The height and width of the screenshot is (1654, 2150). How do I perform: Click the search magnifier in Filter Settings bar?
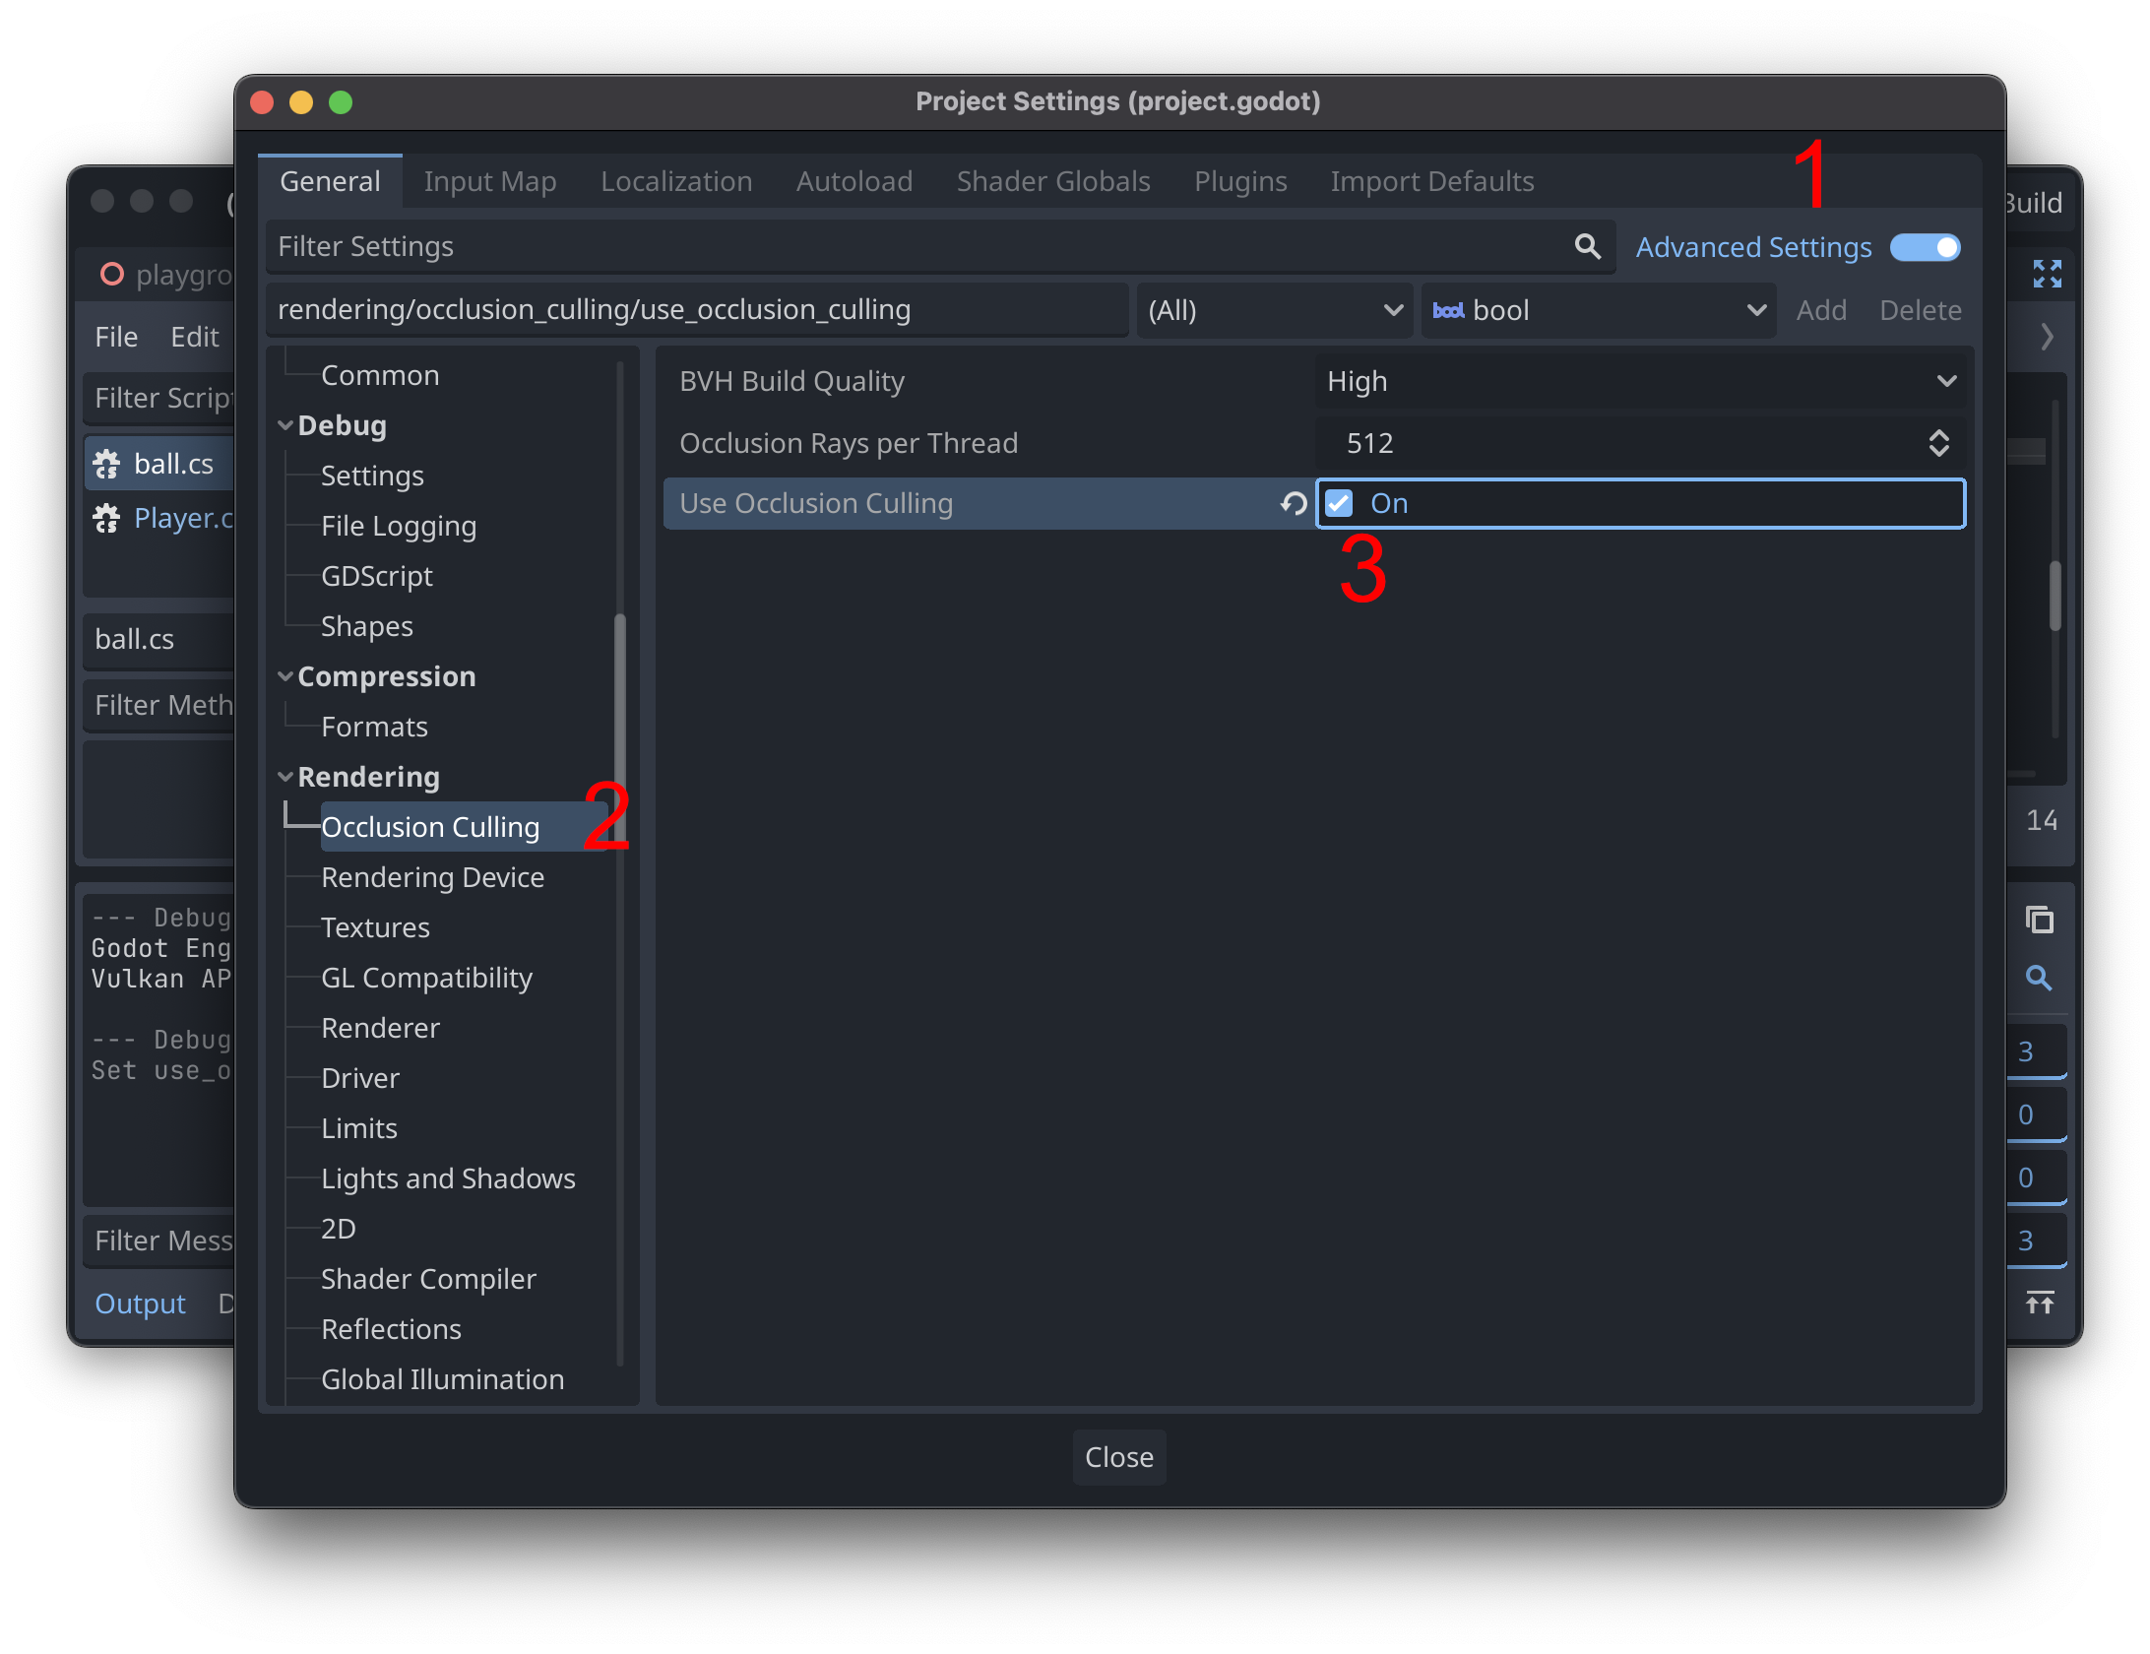pos(1588,246)
